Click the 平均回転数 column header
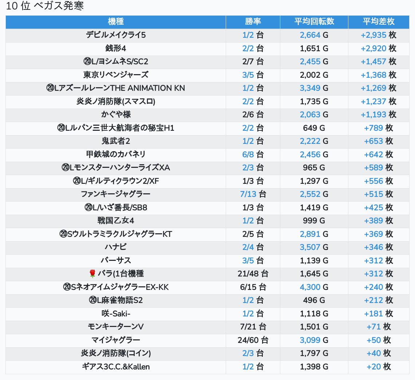 [x=314, y=22]
